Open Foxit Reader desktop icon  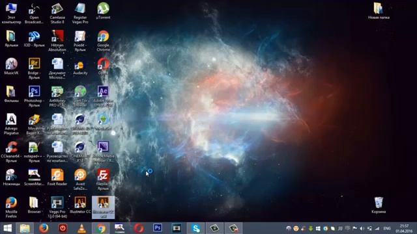pyautogui.click(x=57, y=177)
